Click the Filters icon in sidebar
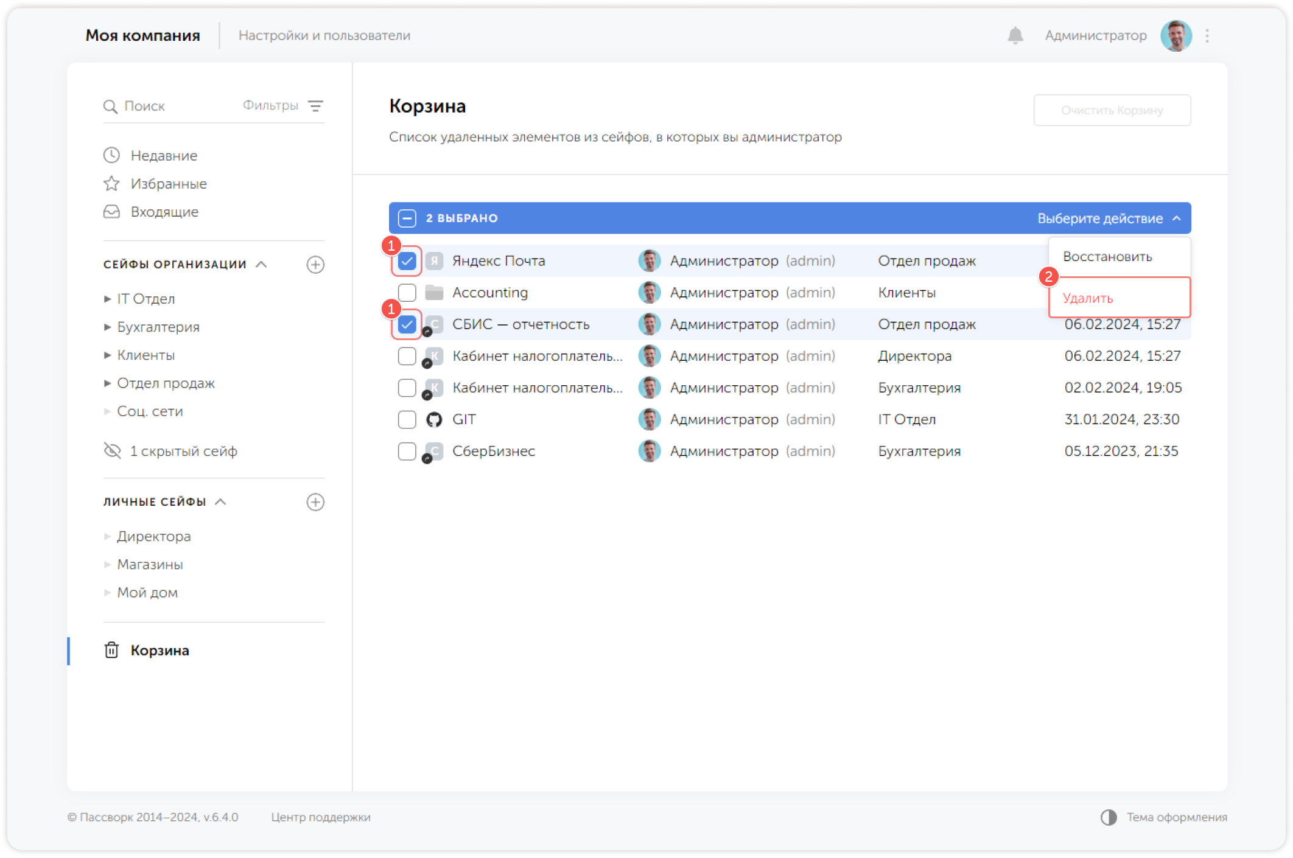1293x858 pixels. point(315,106)
